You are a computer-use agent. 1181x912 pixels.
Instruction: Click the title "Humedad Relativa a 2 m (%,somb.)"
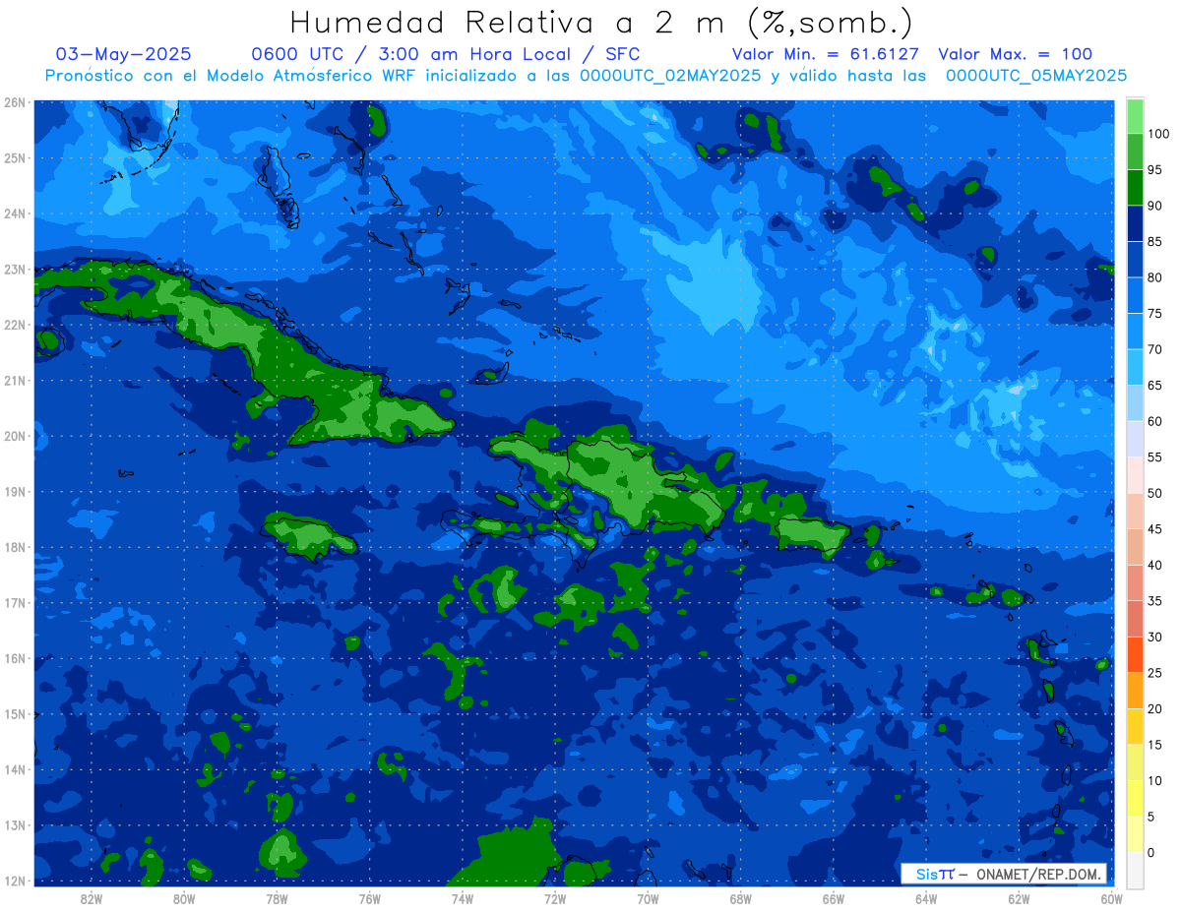pos(601,23)
